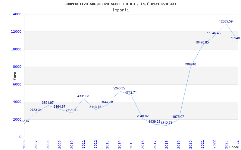Click the 2011 year label
The height and width of the screenshot is (150, 241).
tap(84, 144)
